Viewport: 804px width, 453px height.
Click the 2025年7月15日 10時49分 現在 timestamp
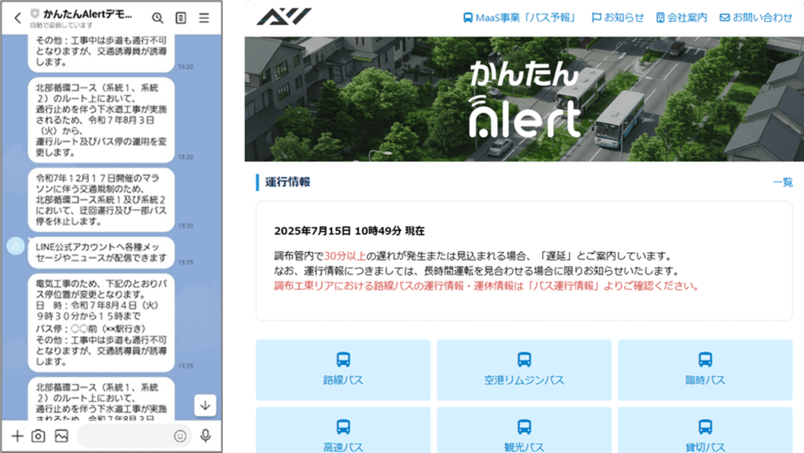pos(349,231)
